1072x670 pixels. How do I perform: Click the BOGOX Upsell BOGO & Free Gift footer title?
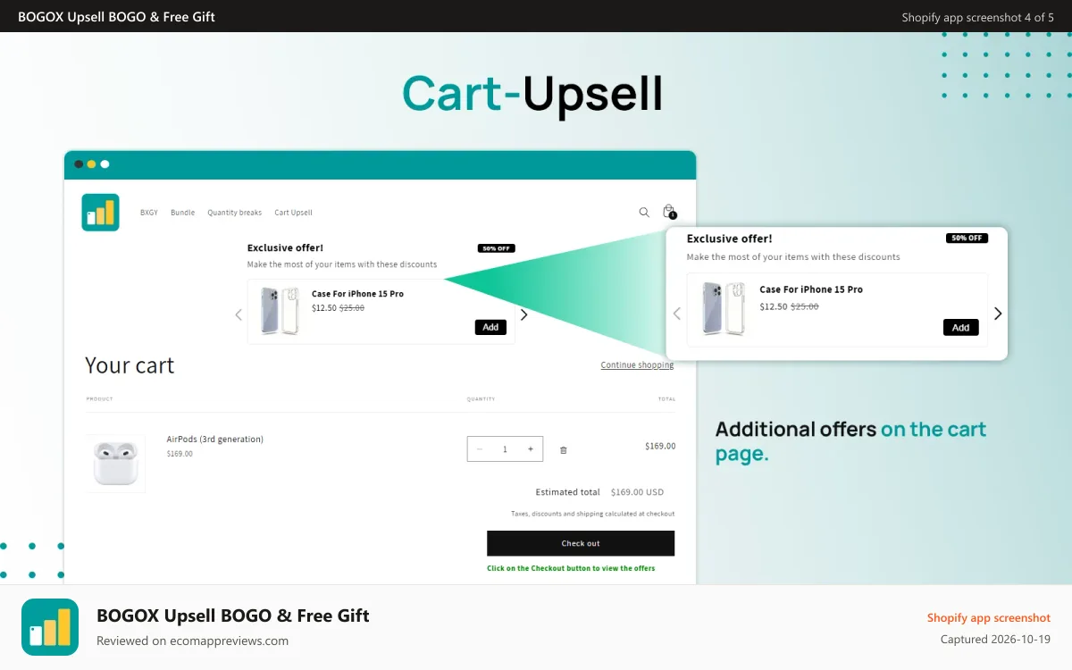click(233, 616)
